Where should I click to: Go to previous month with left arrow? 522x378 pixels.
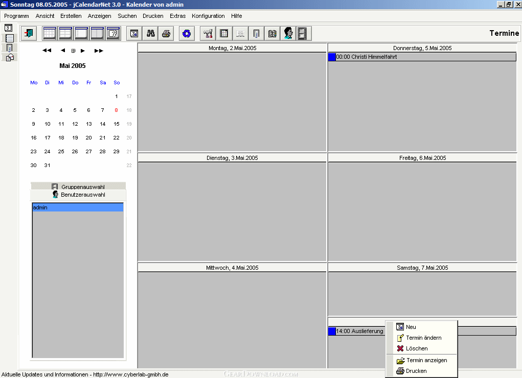(62, 51)
